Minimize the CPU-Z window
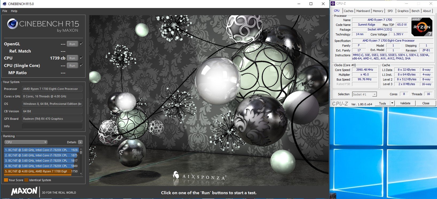 [407, 3]
